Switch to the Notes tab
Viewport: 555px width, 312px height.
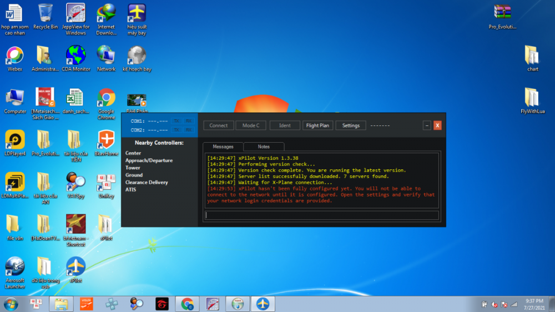(x=264, y=147)
